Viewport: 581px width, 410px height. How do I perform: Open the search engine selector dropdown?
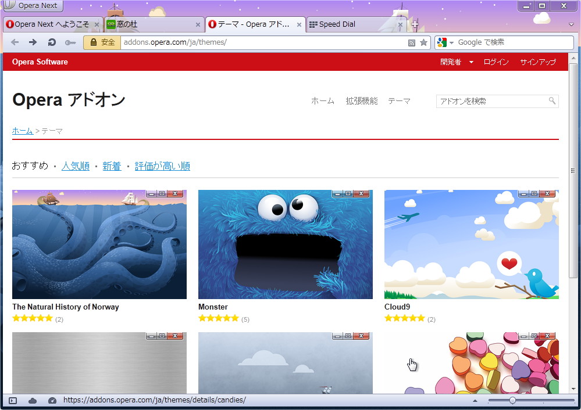451,42
